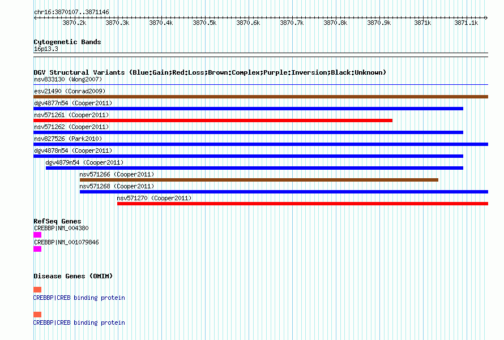Image resolution: width=504 pixels, height=340 pixels.
Task: Click the dgv4877n54 (Cooper2011) label
Action: [73, 103]
